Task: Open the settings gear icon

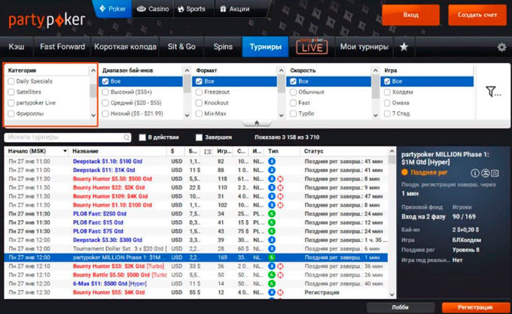Action: pyautogui.click(x=501, y=47)
